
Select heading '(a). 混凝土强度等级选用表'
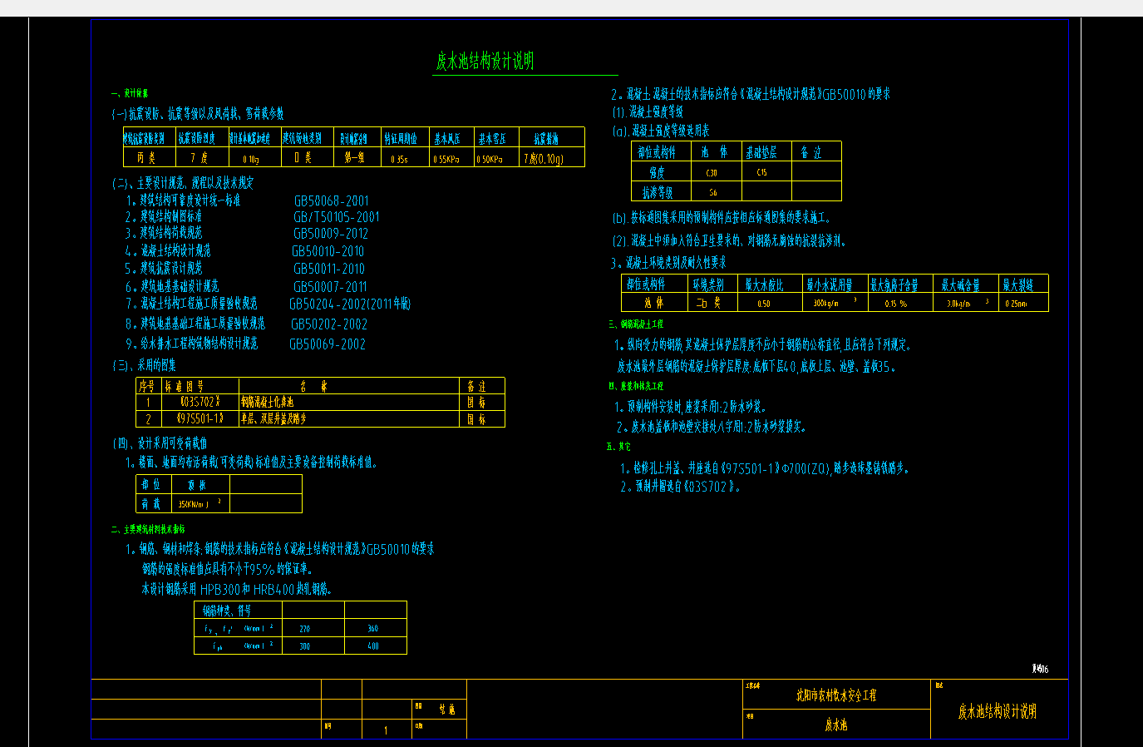[x=661, y=131]
